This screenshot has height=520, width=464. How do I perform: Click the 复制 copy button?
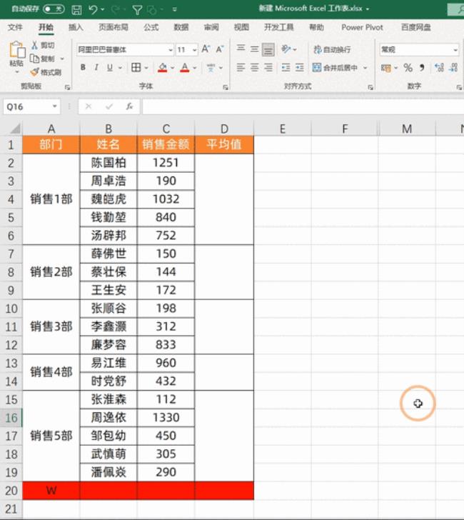coord(42,59)
